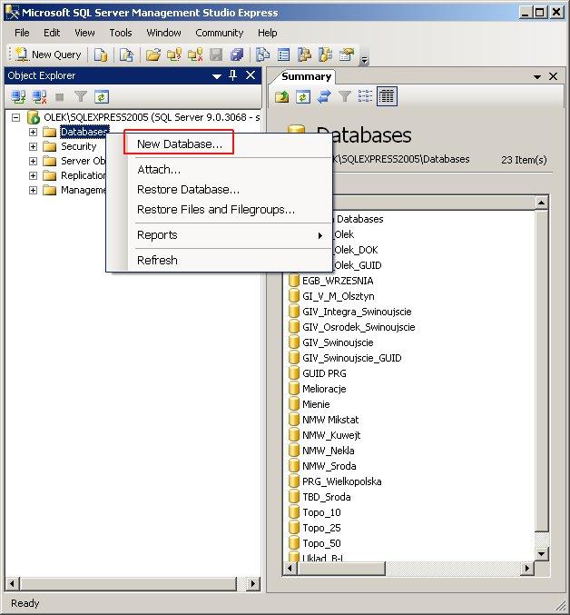Click Summary list scroll up arrow
Image resolution: width=570 pixels, height=615 pixels.
point(541,203)
